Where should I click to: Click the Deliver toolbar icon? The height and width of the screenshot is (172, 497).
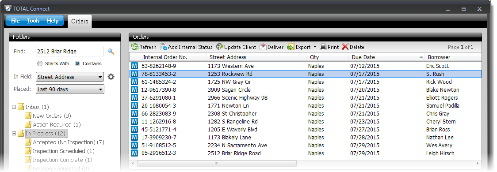click(x=263, y=47)
